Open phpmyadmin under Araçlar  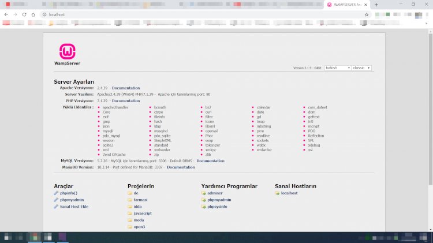72,200
